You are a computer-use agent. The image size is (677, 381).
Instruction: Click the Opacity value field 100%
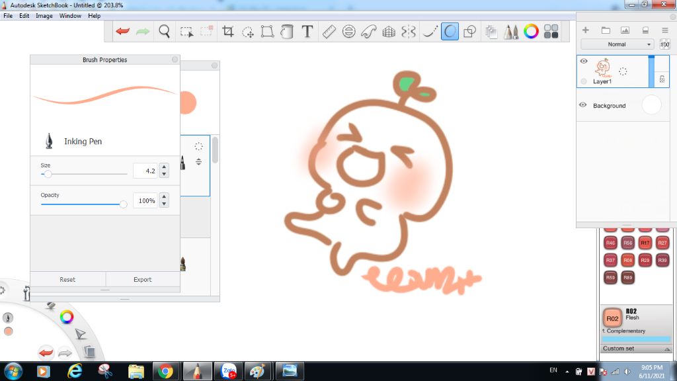click(x=145, y=200)
